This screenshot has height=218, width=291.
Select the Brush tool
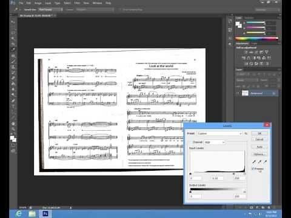[13, 61]
